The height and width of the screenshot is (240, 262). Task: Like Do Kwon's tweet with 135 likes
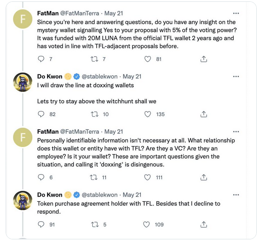coord(147,114)
